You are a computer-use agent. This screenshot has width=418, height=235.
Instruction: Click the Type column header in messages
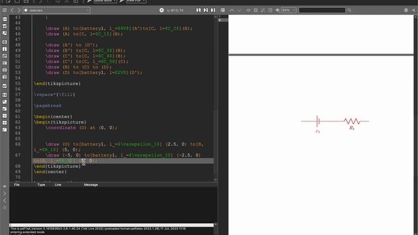pos(41,185)
